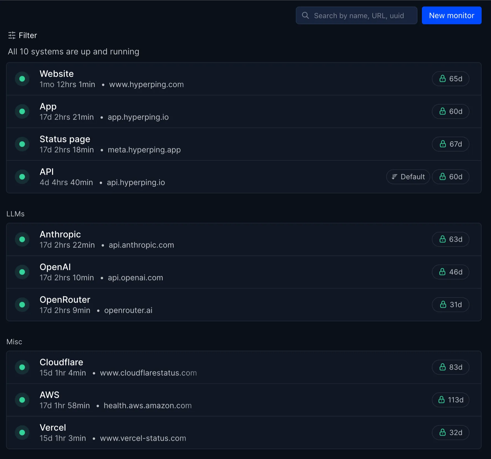
Task: Click Cloudflare's 83d SSL lock badge
Action: click(450, 367)
